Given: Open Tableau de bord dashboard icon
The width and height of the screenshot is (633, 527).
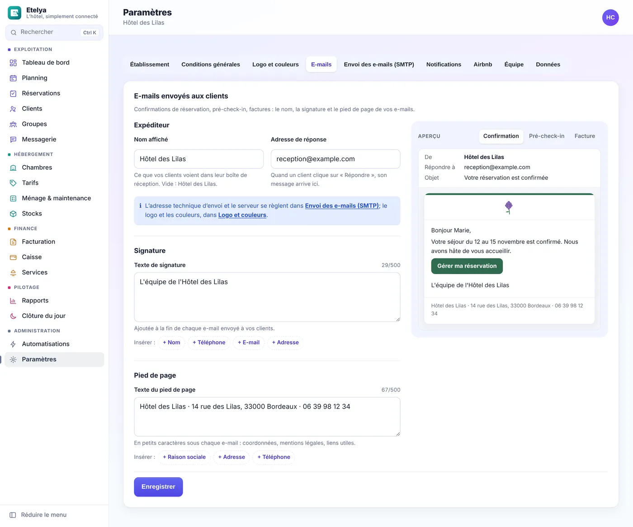Looking at the screenshot, I should click(x=13, y=63).
